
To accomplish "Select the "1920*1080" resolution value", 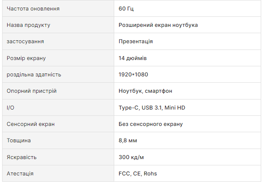I will (133, 75).
